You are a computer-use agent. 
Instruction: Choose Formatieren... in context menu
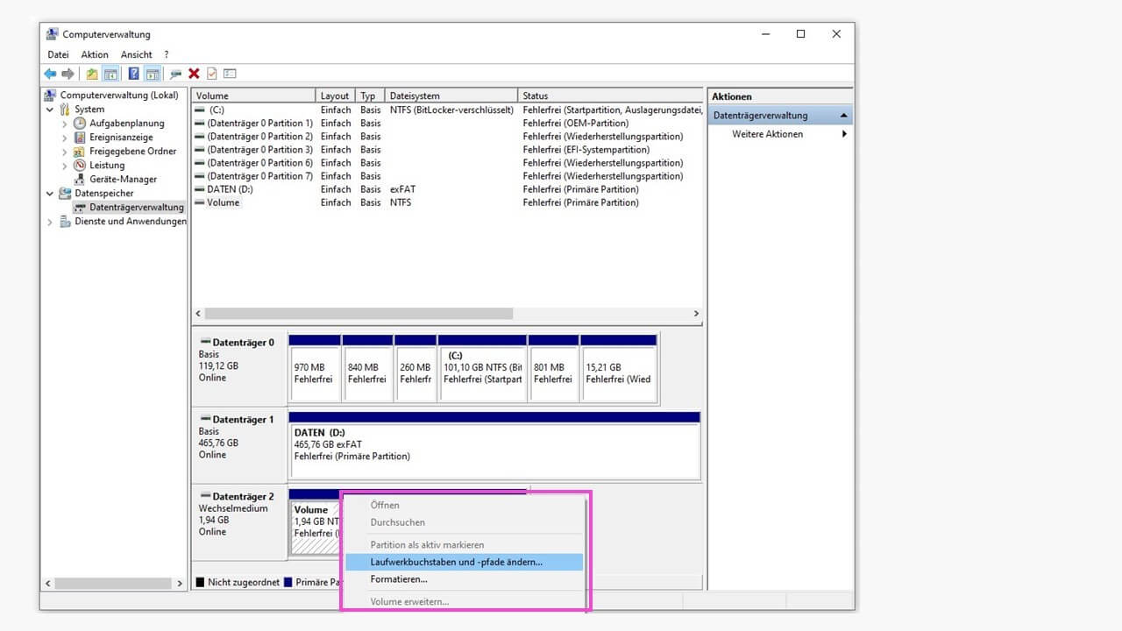click(x=464, y=579)
